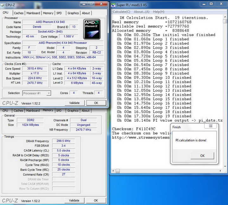228x205 pixels.
Task: Click OK in the Finish dialog
Action: [x=202, y=156]
